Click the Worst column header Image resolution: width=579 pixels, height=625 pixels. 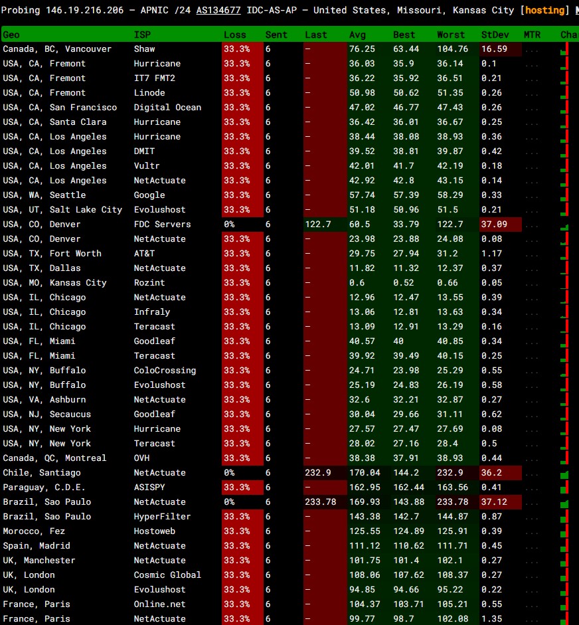(x=451, y=35)
